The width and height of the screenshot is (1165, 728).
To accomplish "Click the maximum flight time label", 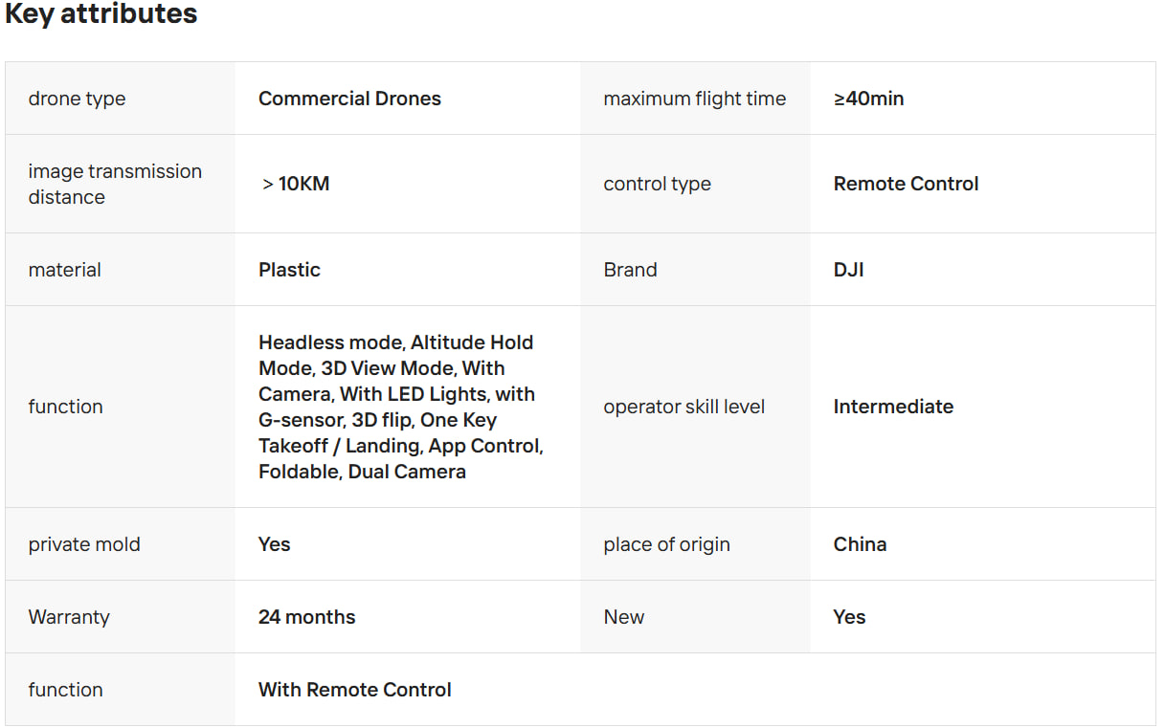I will [x=694, y=99].
